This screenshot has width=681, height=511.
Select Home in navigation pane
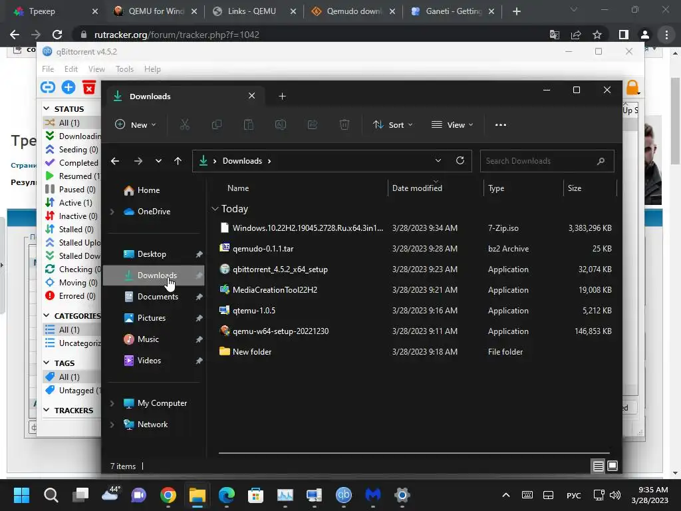154,190
